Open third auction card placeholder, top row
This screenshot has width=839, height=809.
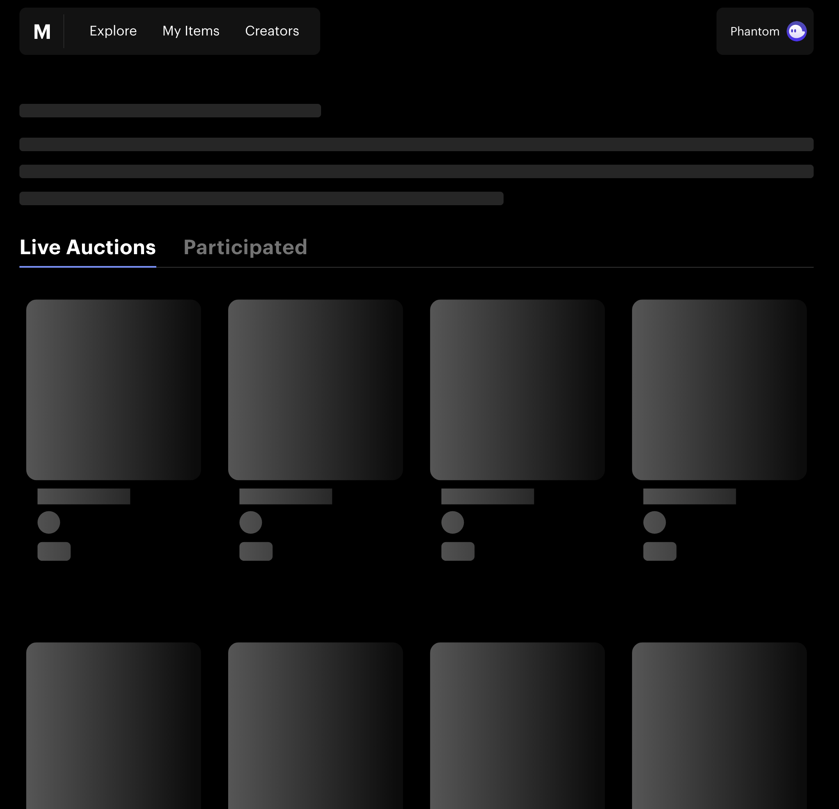click(517, 389)
